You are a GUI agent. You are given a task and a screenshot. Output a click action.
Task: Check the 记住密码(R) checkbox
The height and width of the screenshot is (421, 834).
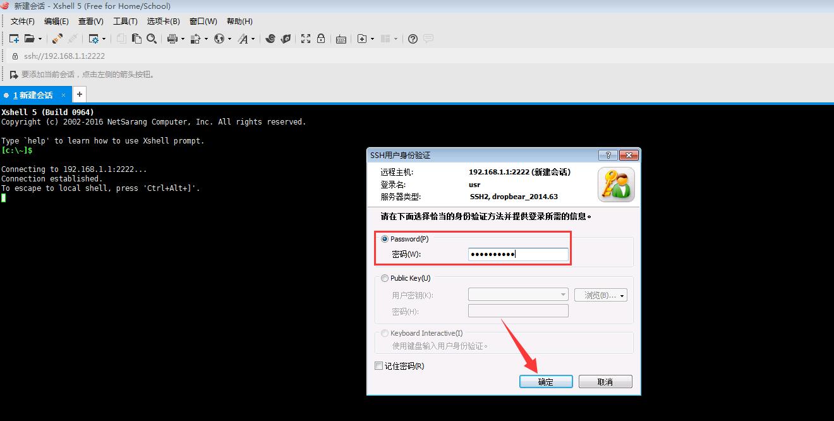tap(379, 366)
